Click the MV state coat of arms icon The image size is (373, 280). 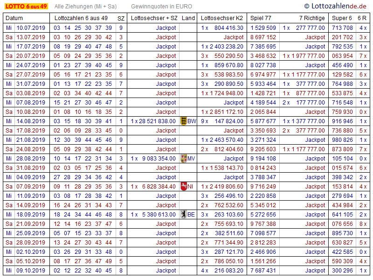[x=183, y=159]
